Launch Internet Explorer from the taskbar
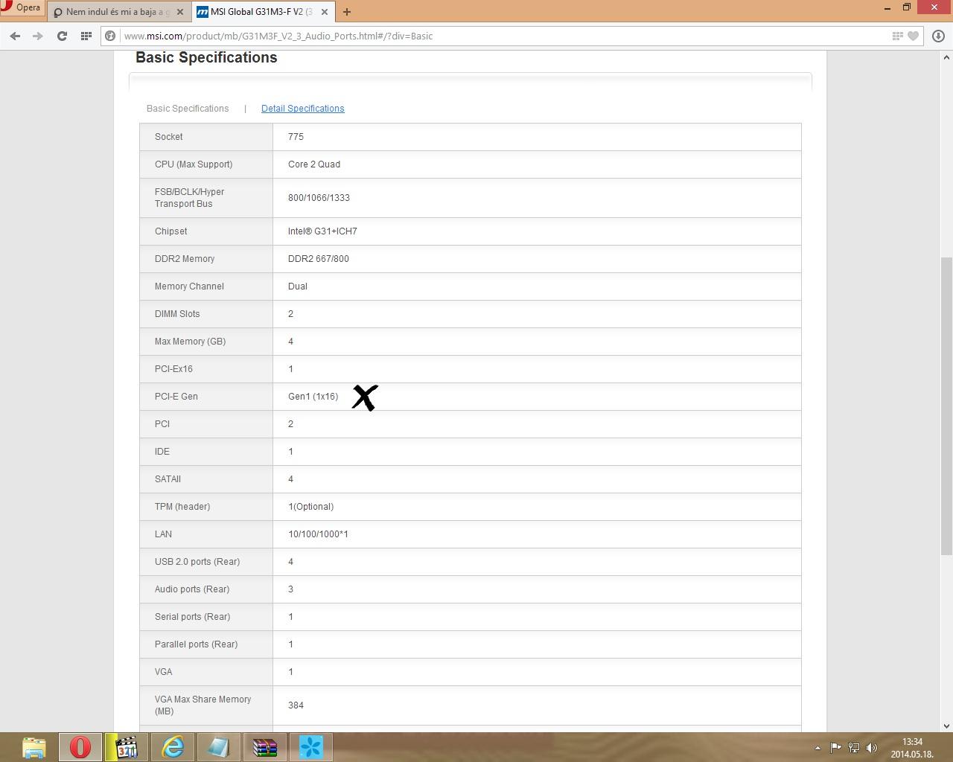The height and width of the screenshot is (762, 953). pos(173,747)
